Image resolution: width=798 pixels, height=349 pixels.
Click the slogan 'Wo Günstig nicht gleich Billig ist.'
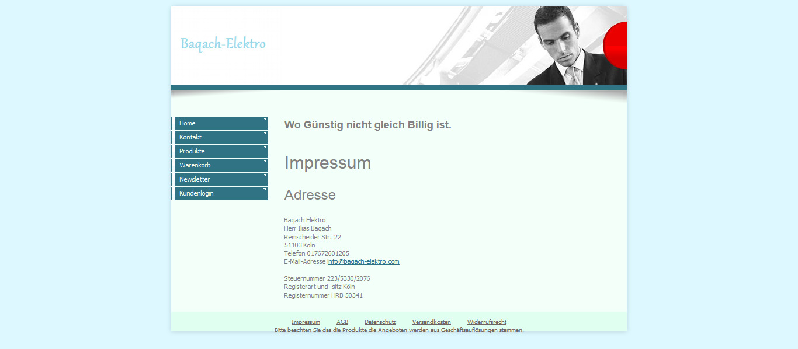click(x=368, y=125)
